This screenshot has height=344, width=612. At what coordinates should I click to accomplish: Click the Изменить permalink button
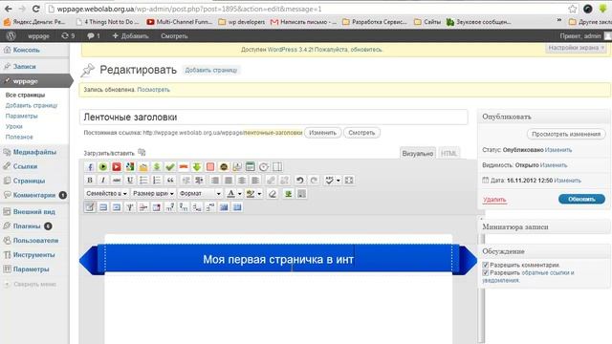coord(322,133)
